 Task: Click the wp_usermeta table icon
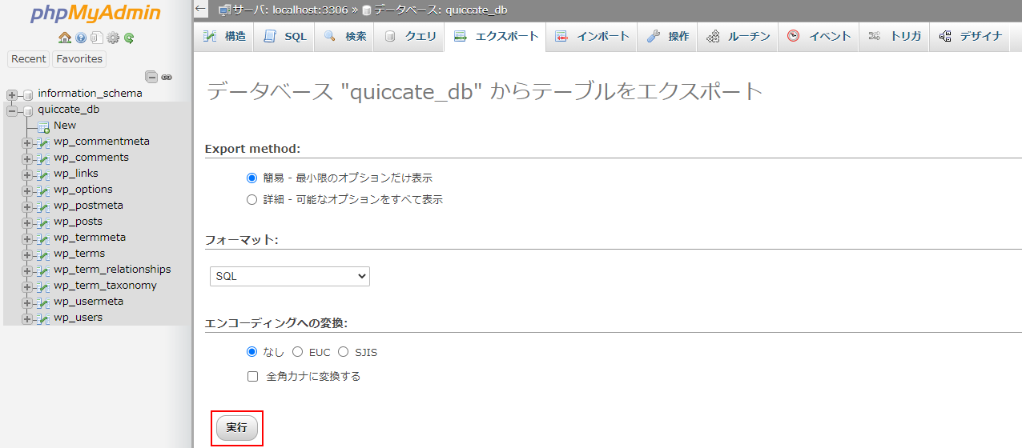(43, 302)
